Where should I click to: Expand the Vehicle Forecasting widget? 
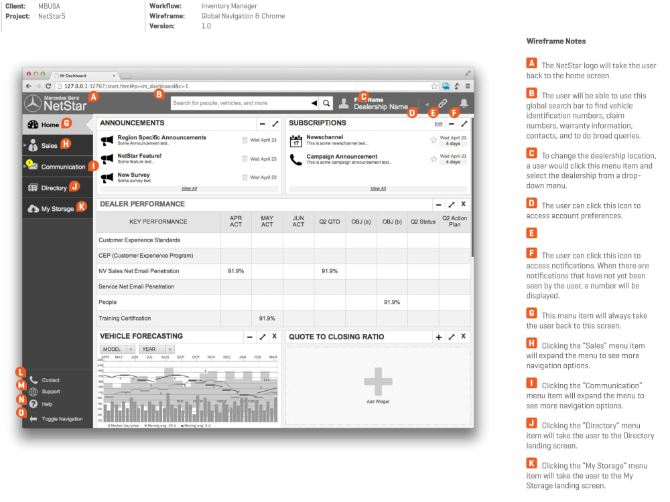coord(263,337)
